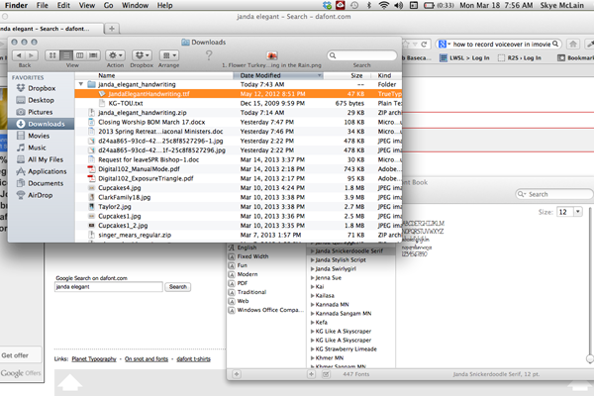Open dafont t-shirts link
Screen dimensions: 594x396
[193, 358]
